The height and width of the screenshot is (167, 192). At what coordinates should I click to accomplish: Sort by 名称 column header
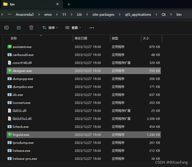point(14,38)
